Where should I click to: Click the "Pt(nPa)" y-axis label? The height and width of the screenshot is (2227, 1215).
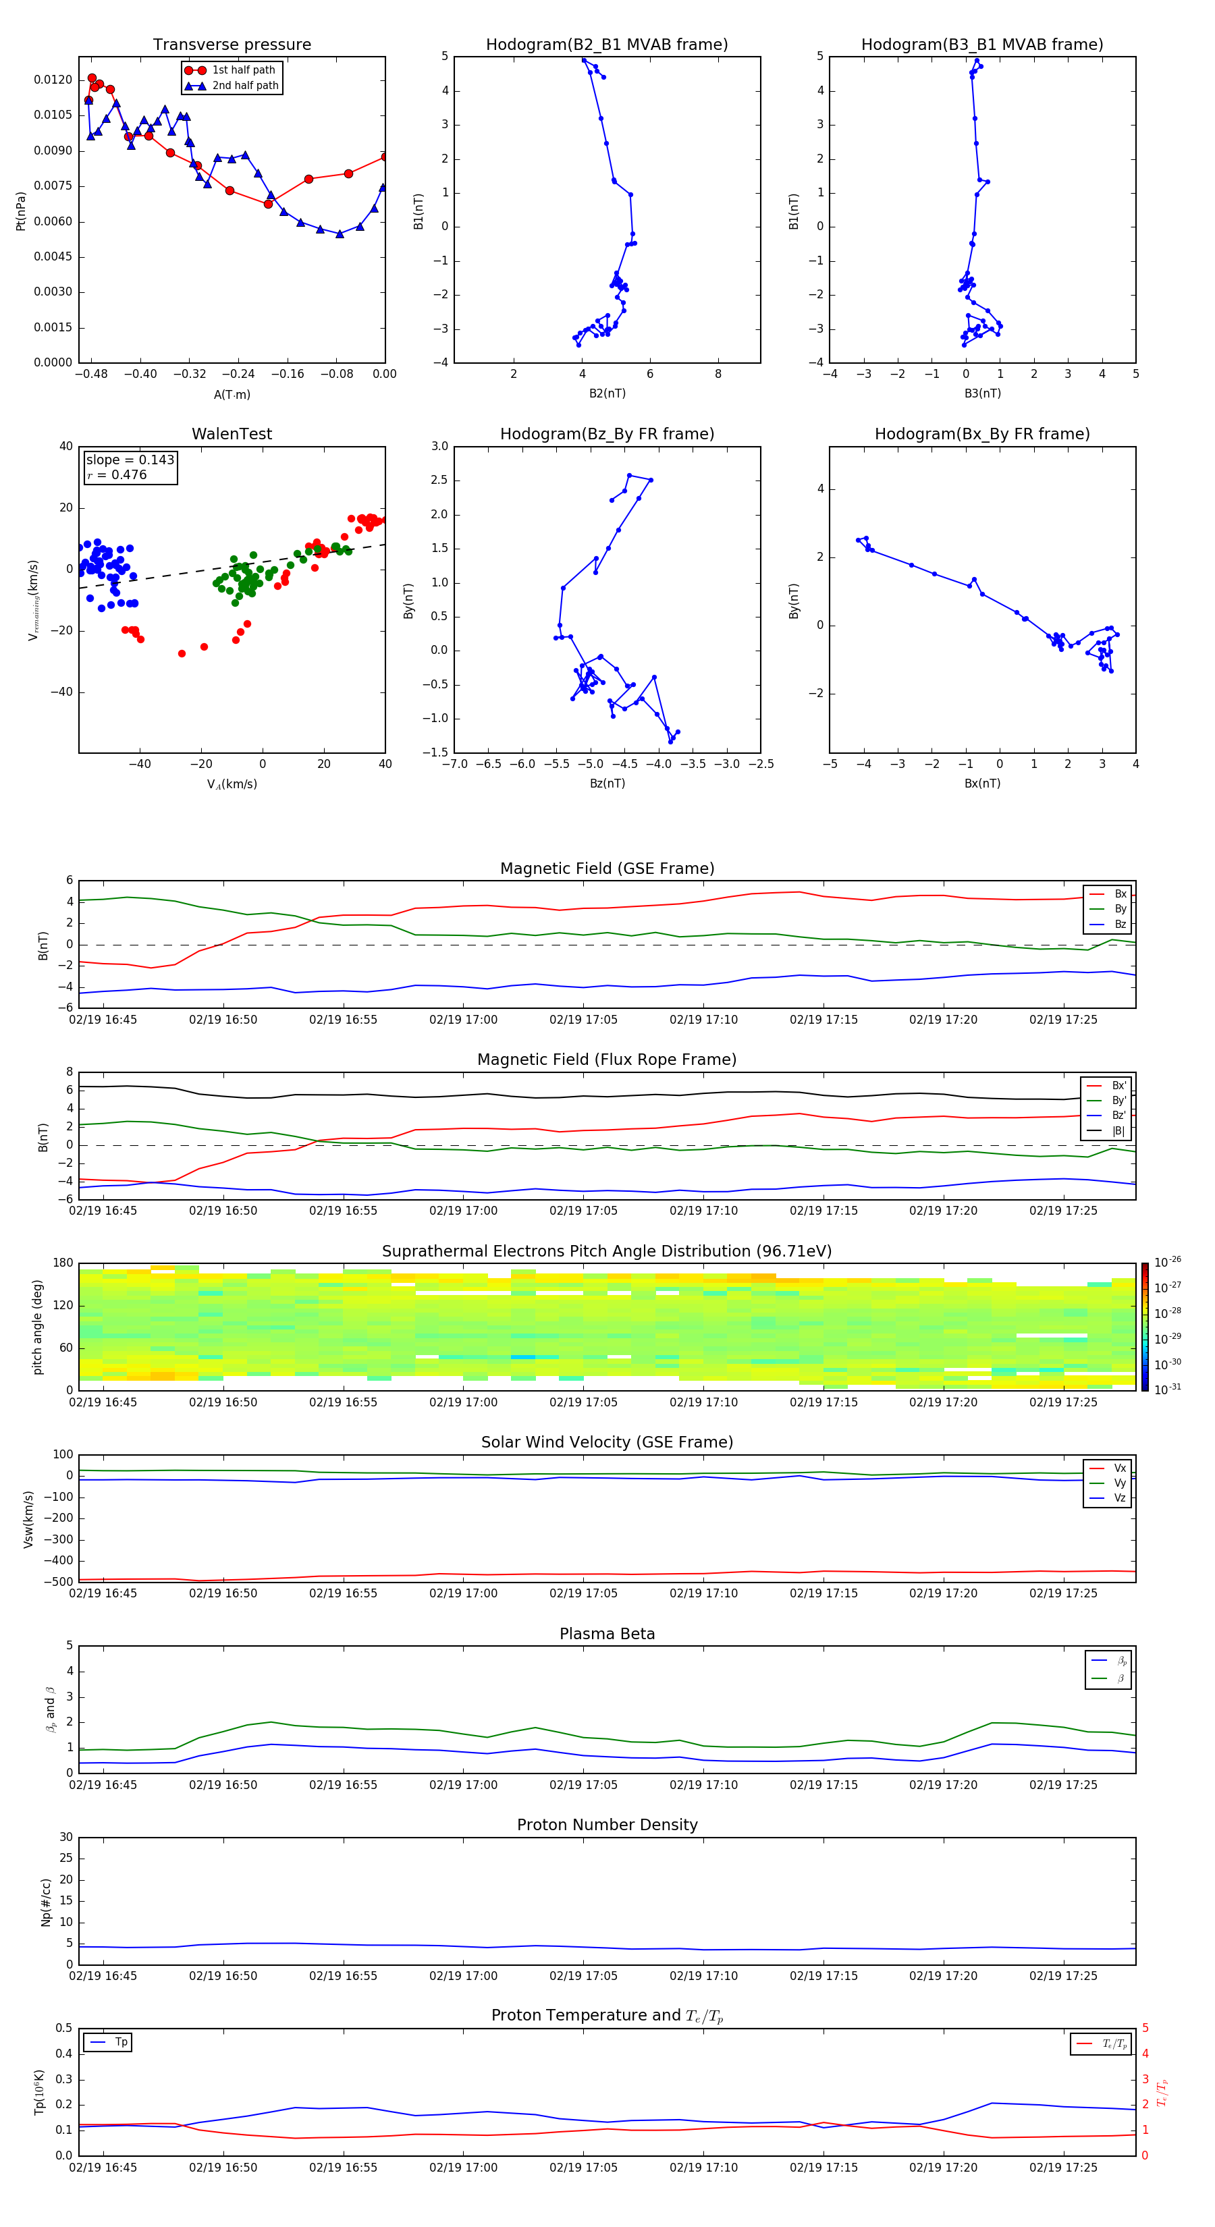(x=21, y=210)
